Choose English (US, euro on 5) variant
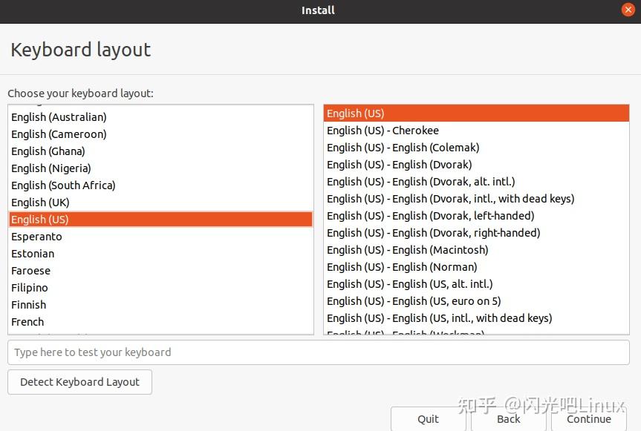The height and width of the screenshot is (431, 641). (414, 301)
